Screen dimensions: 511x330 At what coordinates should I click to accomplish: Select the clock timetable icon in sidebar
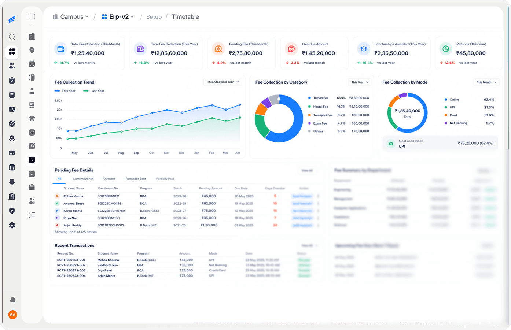click(x=32, y=160)
